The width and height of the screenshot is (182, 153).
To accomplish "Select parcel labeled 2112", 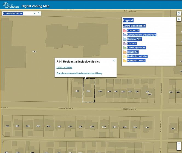I will [59, 126].
